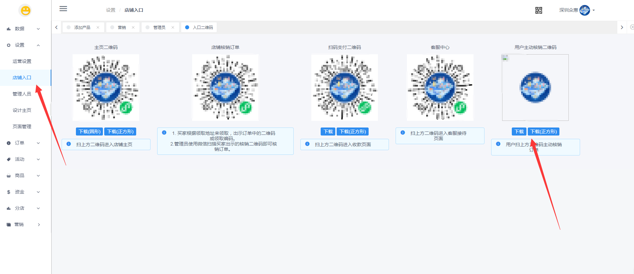The height and width of the screenshot is (274, 634).
Task: Click 下载(正方形) under 主页二维码
Action: click(x=120, y=132)
